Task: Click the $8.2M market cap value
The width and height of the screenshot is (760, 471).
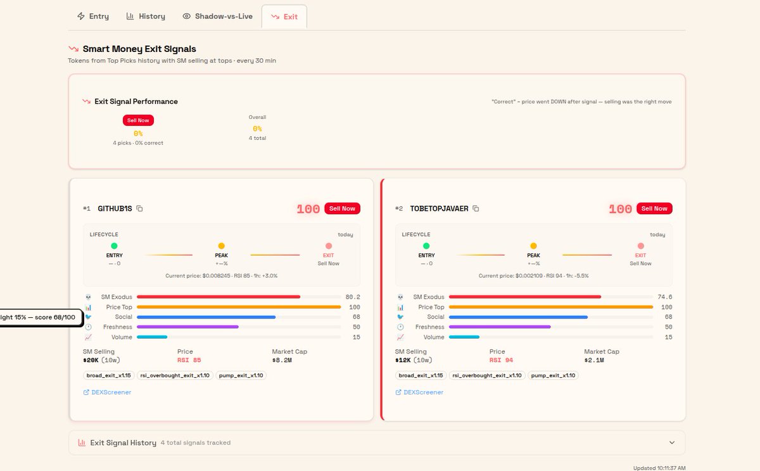Action: [x=281, y=360]
